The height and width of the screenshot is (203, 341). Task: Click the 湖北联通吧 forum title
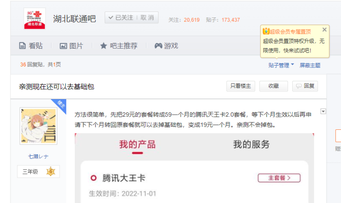click(x=74, y=19)
